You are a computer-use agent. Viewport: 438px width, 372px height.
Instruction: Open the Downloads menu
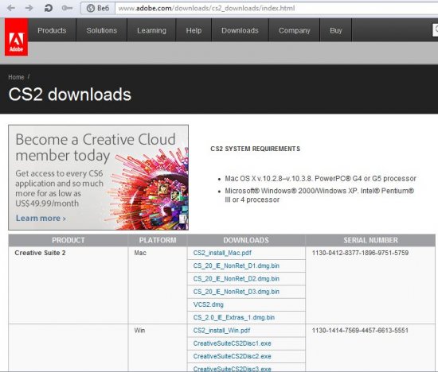pyautogui.click(x=240, y=30)
